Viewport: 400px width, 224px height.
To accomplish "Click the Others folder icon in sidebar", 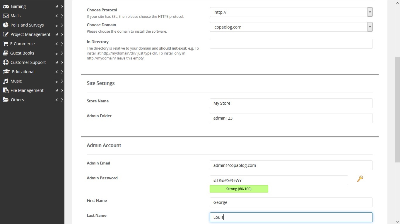I will pos(5,99).
